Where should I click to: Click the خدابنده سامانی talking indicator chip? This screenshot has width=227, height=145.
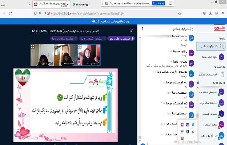[x=64, y=39]
